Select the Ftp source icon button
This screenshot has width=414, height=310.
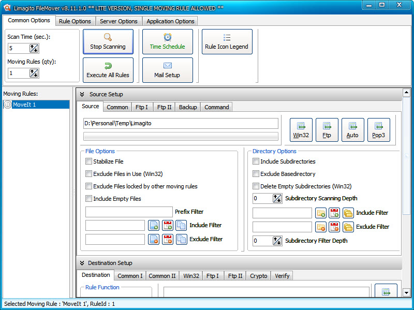pyautogui.click(x=327, y=129)
